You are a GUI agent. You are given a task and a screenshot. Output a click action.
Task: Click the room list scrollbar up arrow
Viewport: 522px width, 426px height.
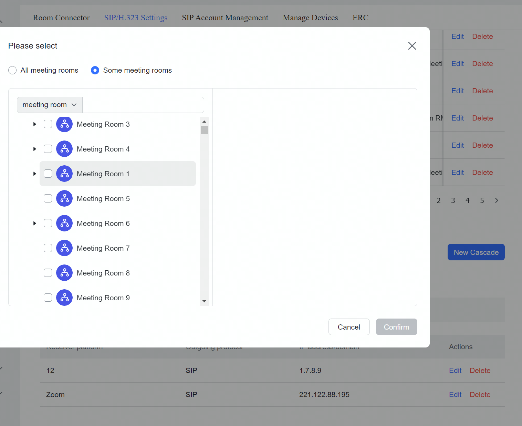tap(204, 122)
